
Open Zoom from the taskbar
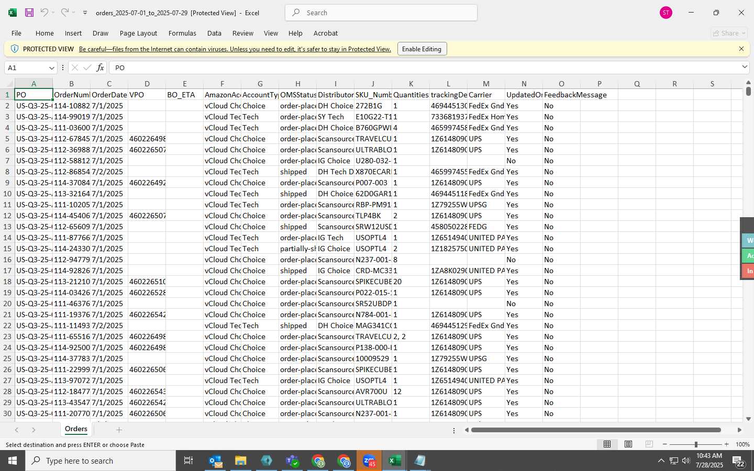tap(369, 461)
